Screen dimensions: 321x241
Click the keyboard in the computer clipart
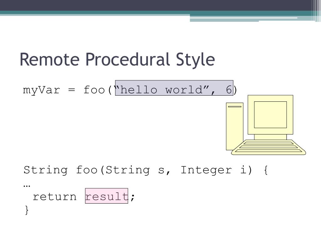(x=268, y=147)
